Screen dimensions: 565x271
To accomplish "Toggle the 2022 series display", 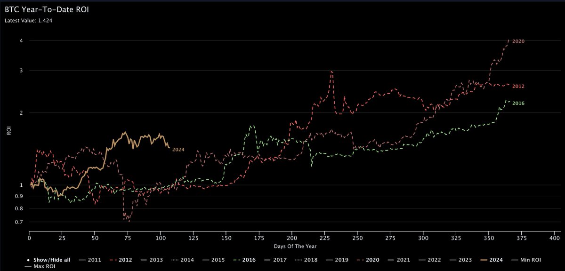I will pos(431,259).
